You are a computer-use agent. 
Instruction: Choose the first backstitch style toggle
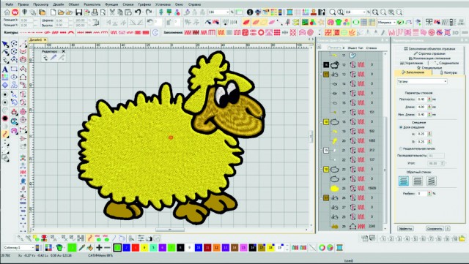click(x=404, y=181)
